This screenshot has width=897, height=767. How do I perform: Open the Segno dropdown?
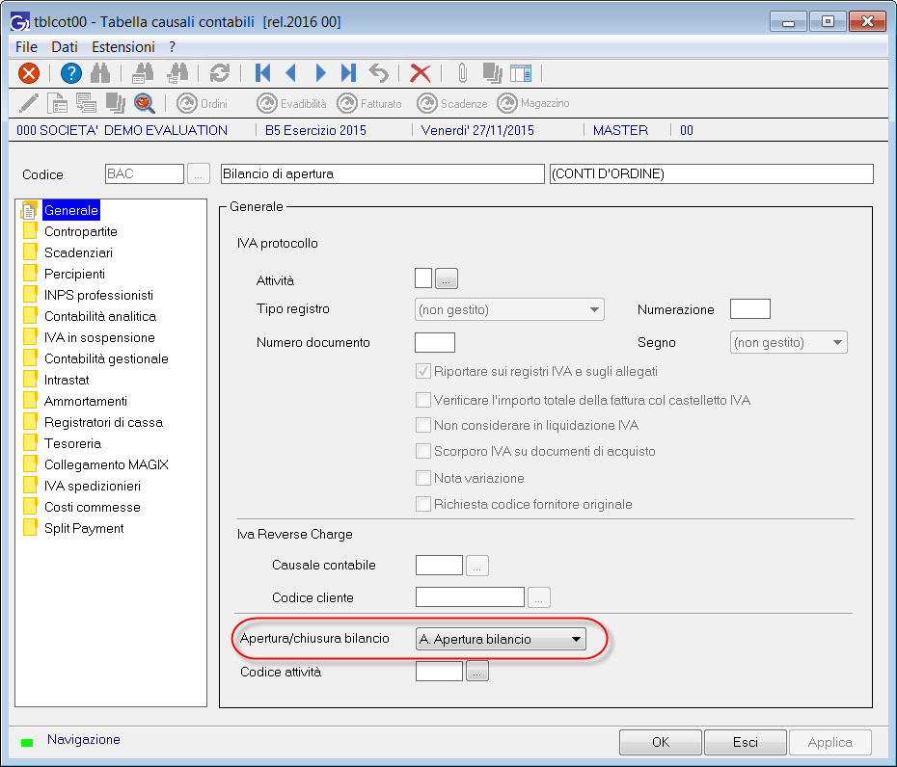pyautogui.click(x=788, y=342)
